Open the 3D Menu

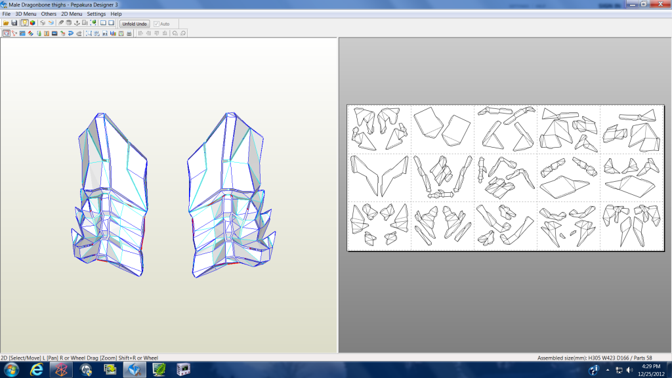click(26, 14)
